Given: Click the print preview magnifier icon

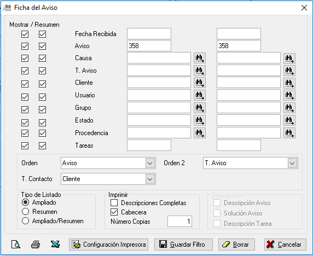Looking at the screenshot, I should 16,244.
